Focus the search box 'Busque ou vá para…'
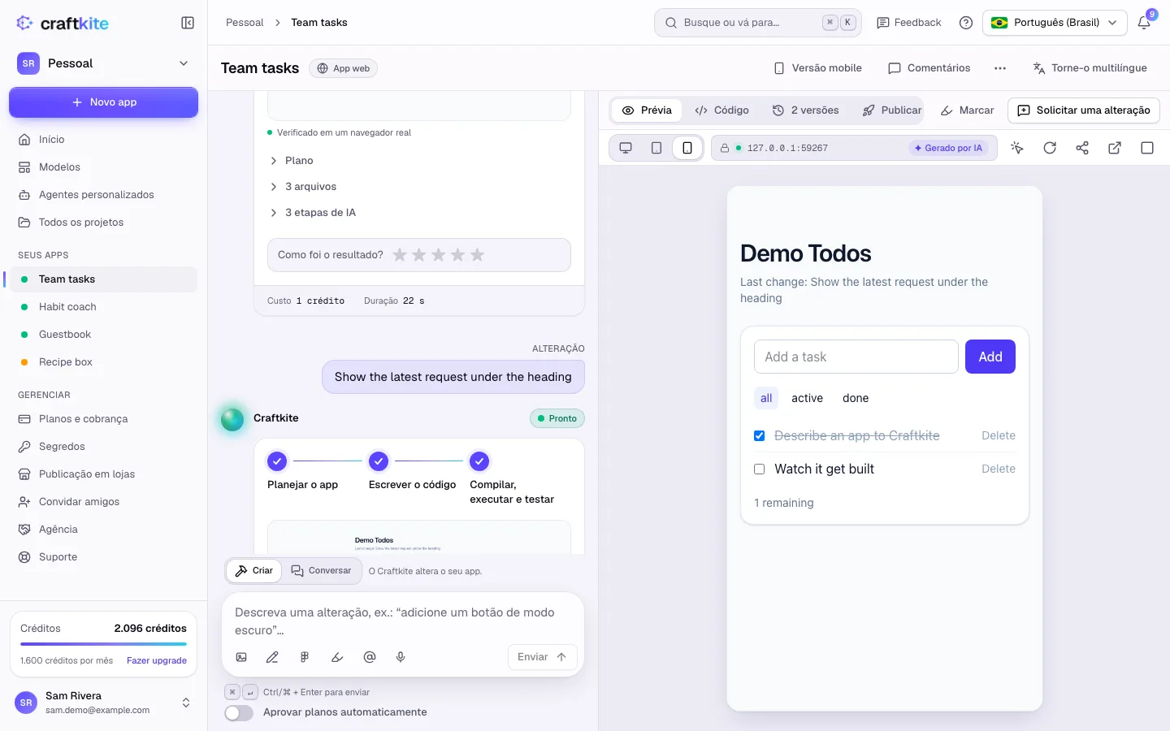The height and width of the screenshot is (731, 1170). point(756,23)
